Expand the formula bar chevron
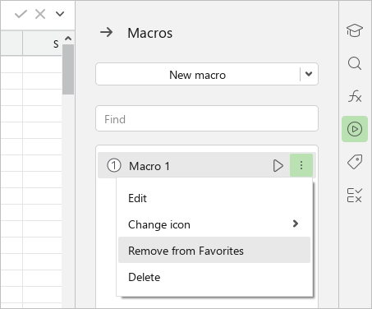372x309 pixels. tap(60, 13)
